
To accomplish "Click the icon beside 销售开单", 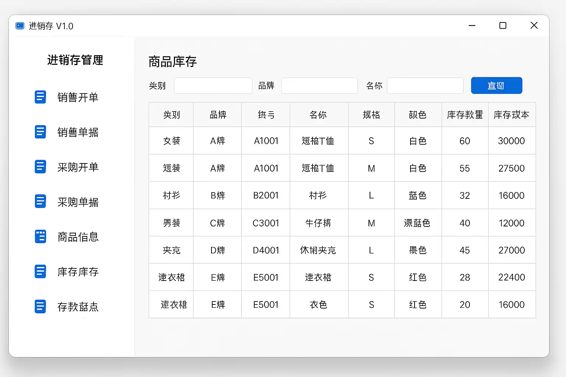I will click(40, 97).
